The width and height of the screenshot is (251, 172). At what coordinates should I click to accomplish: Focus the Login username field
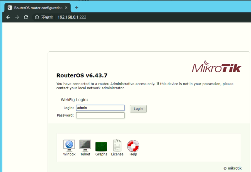(100, 108)
